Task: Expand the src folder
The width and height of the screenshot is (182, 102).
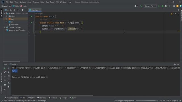Action: click(7, 22)
